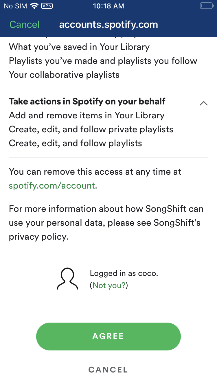This screenshot has width=217, height=387.
Task: Click "Add and remove items in Your Library"
Action: click(87, 115)
